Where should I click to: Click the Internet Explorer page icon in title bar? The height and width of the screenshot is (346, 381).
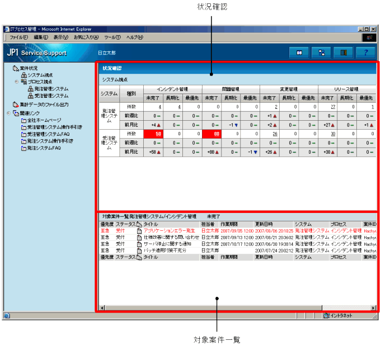[7, 29]
